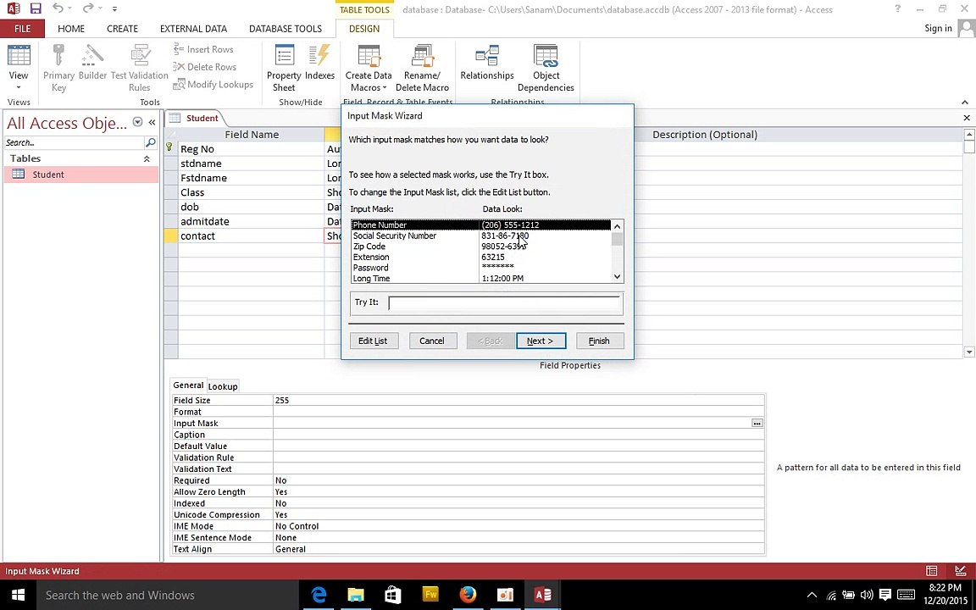Expand the View dropdown in ribbon
This screenshot has width=976, height=610.
pos(18,87)
